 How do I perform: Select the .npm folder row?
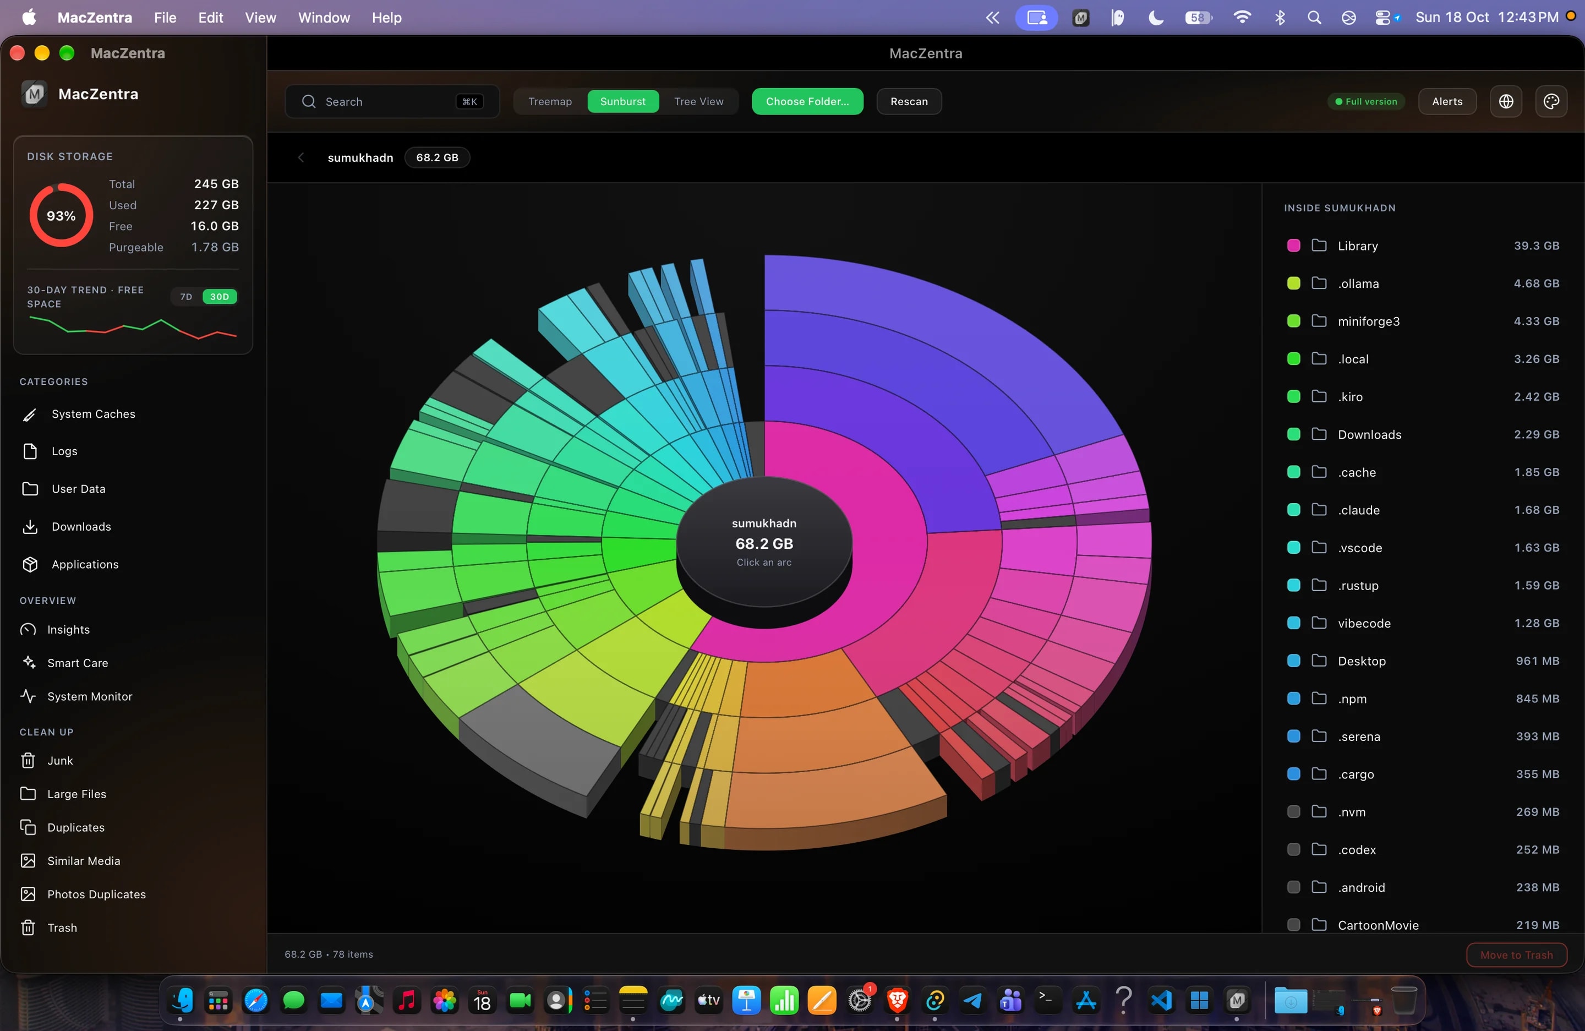(x=1423, y=698)
